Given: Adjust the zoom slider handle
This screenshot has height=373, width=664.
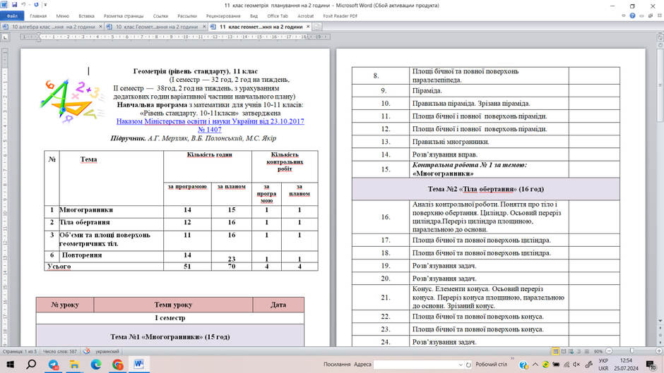Looking at the screenshot, I should pyautogui.click(x=632, y=351).
